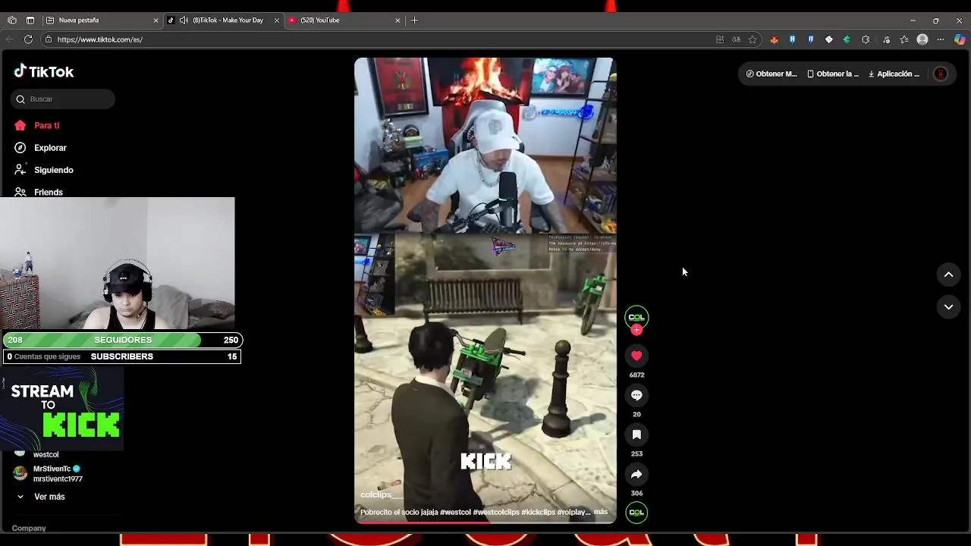Open the split screen icon in the address bar
The height and width of the screenshot is (546, 971).
719,39
